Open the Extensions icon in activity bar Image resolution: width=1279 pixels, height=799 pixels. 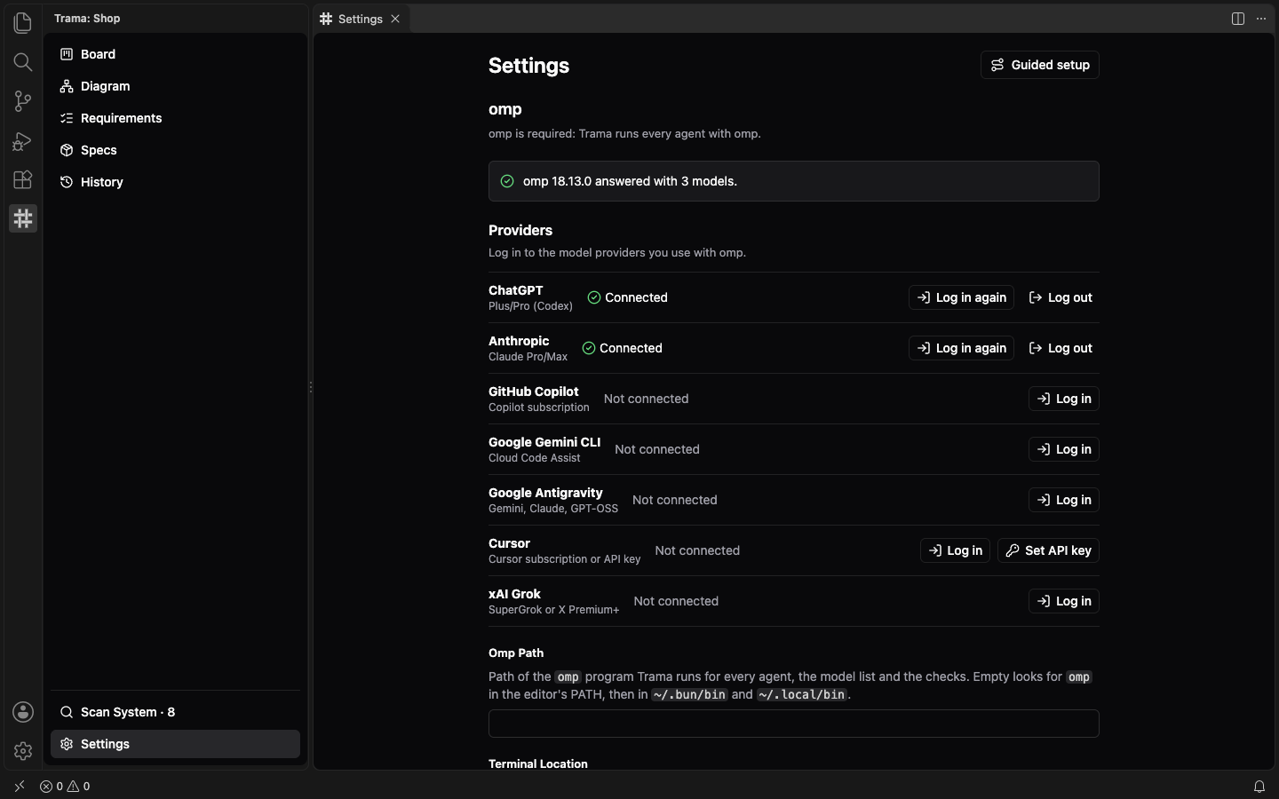coord(23,179)
